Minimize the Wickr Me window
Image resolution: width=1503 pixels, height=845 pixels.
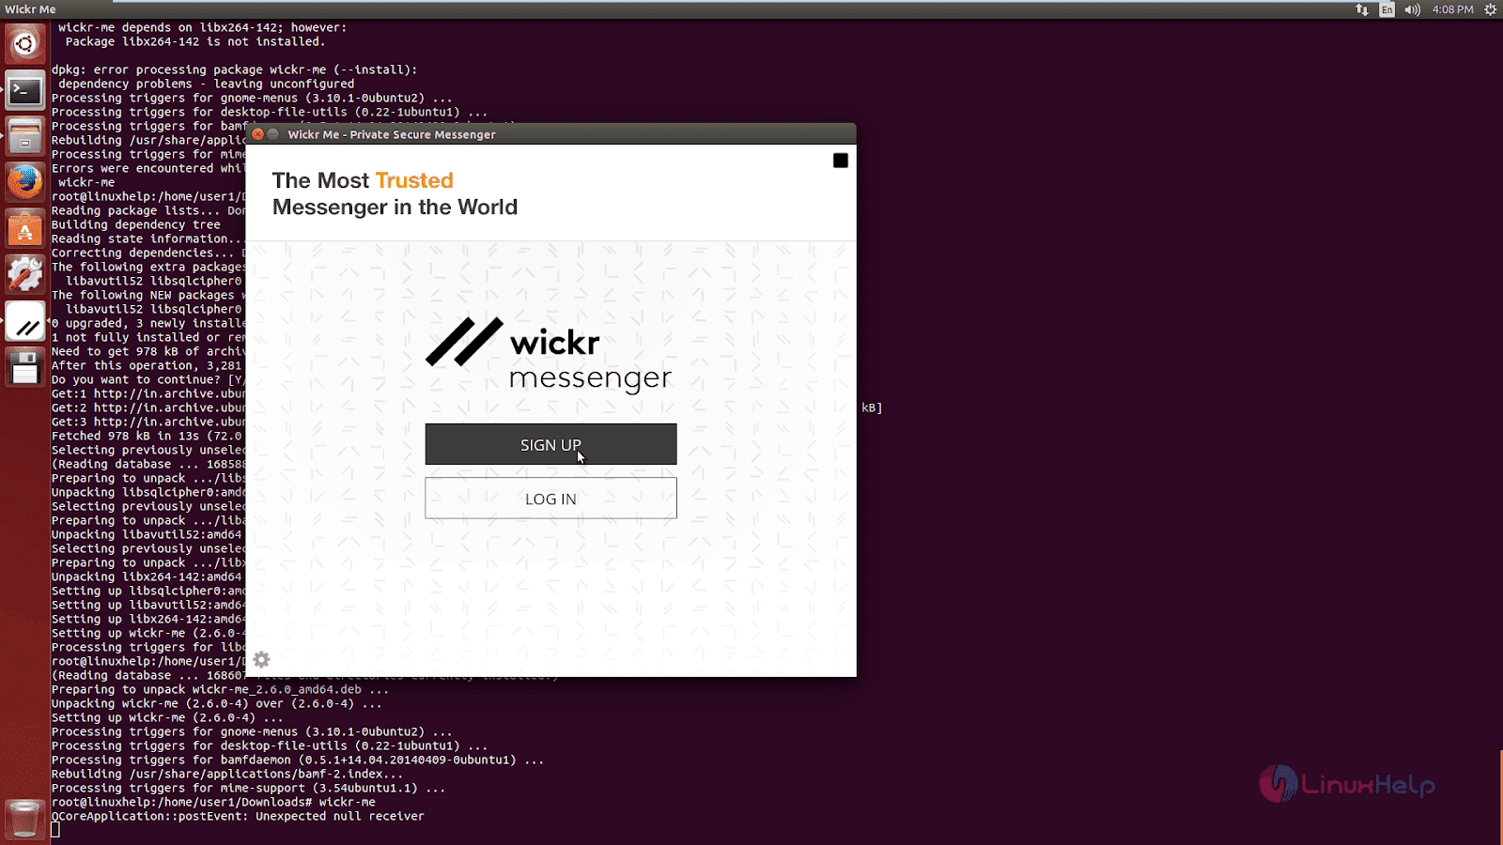273,134
